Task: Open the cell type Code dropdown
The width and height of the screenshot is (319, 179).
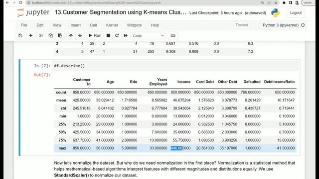Action: click(149, 36)
